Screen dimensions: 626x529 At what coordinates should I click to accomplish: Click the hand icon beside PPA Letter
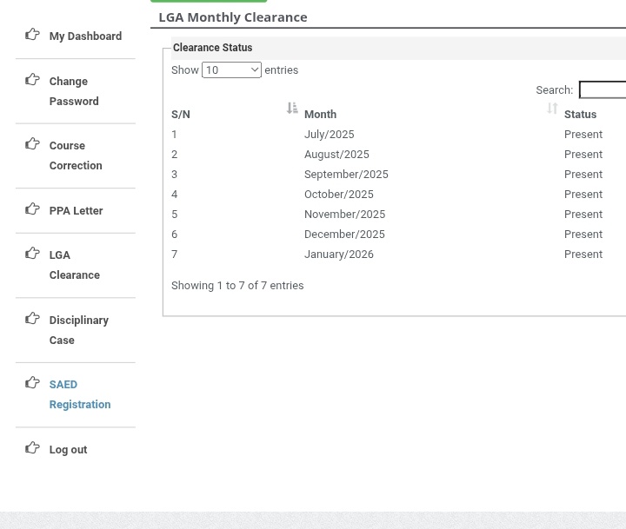pos(32,209)
